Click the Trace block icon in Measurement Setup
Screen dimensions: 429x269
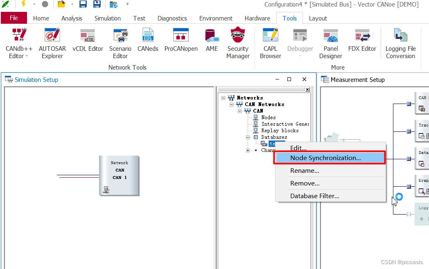pos(422,136)
